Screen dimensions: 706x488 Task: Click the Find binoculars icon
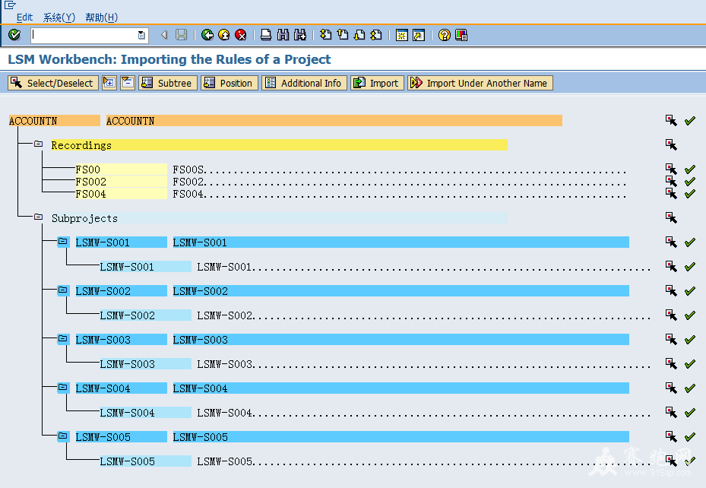pos(283,35)
